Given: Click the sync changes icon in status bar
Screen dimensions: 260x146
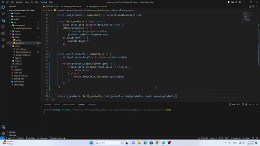Looking at the screenshot, I should coord(14,138).
